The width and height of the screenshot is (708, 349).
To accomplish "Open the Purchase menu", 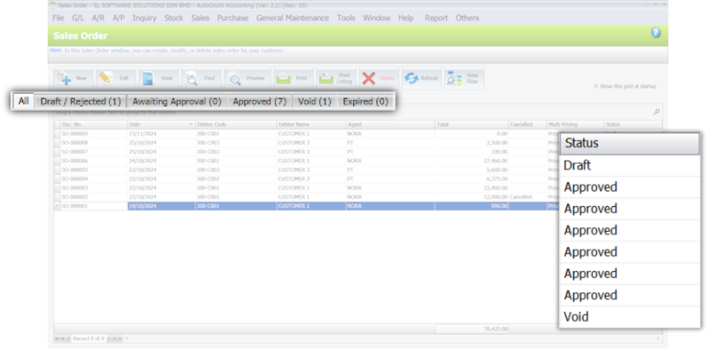I will pyautogui.click(x=233, y=18).
